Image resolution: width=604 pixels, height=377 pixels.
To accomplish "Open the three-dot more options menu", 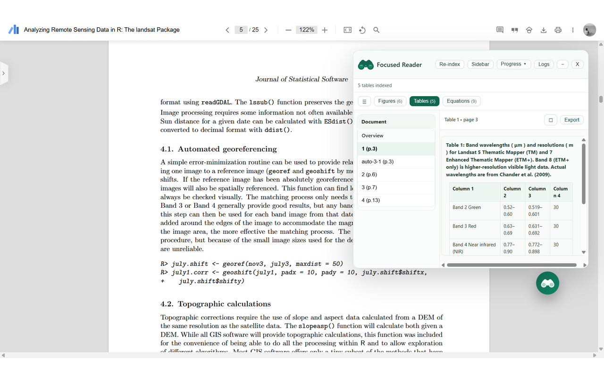I will click(x=573, y=30).
